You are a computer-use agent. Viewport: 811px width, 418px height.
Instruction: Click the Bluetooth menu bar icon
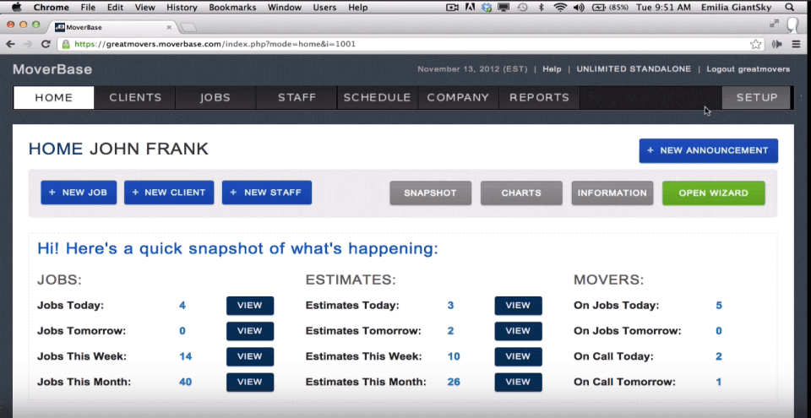coord(541,8)
